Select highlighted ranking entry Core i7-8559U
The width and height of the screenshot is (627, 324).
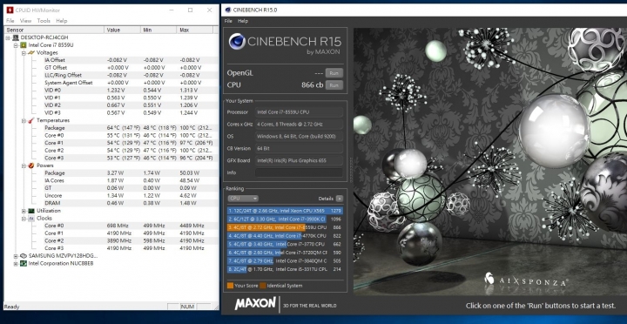point(285,227)
